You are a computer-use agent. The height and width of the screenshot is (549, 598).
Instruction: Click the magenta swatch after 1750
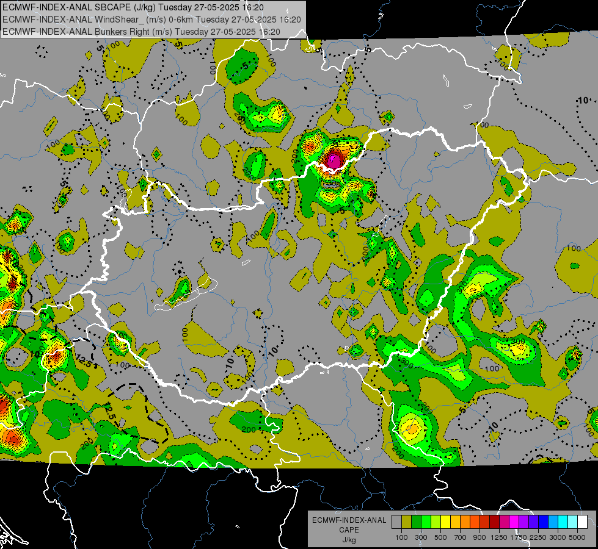tap(514, 522)
